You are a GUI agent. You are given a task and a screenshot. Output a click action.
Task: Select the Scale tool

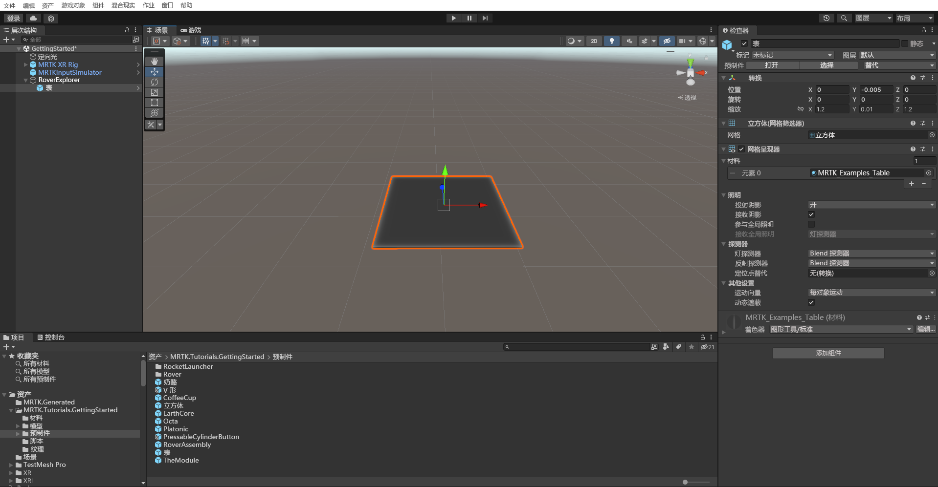tap(155, 92)
